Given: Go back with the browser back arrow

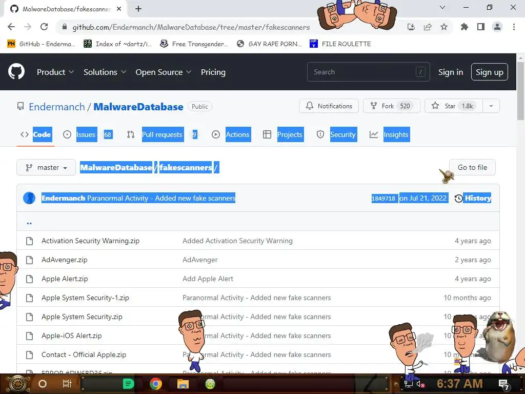Looking at the screenshot, I should tap(11, 27).
